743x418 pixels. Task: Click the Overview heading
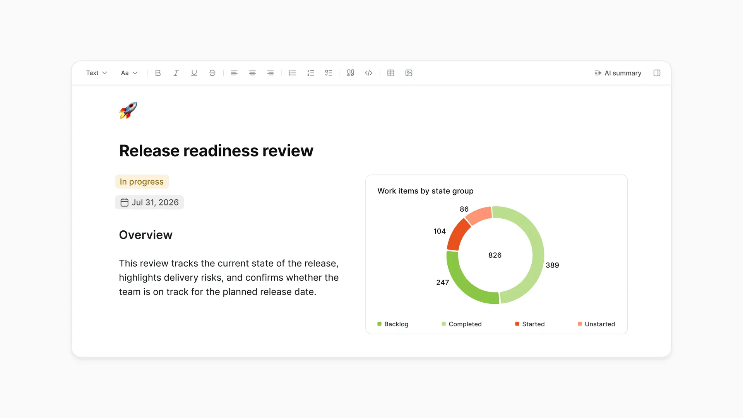(146, 235)
